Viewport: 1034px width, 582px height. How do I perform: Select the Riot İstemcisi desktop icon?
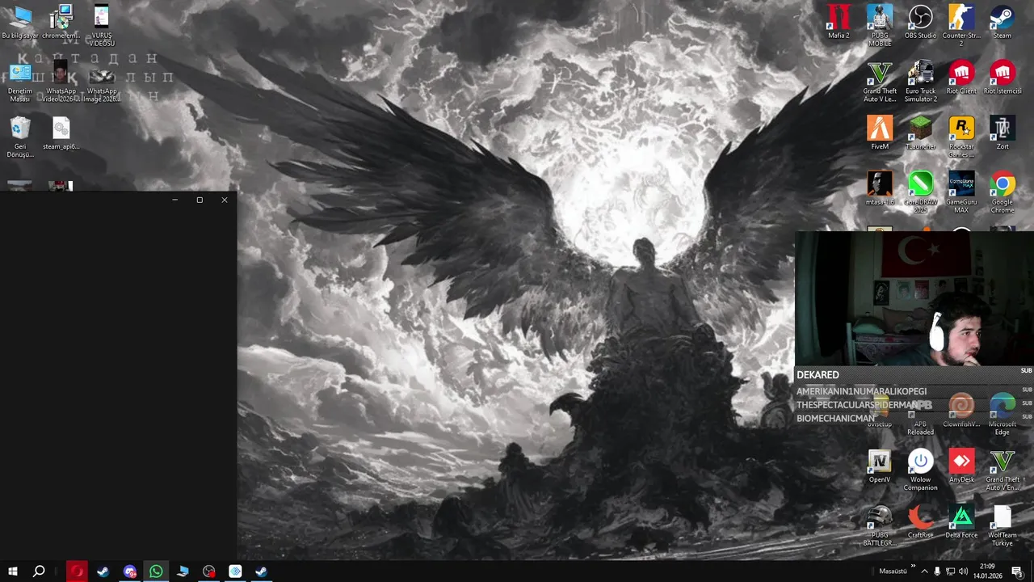[1002, 78]
